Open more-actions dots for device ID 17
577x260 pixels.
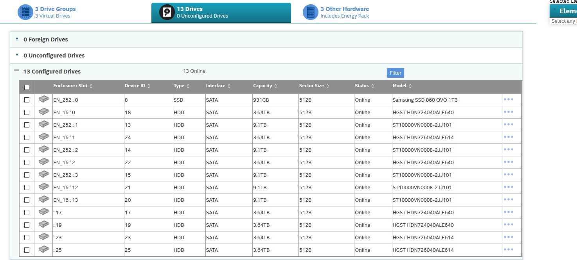pyautogui.click(x=509, y=212)
